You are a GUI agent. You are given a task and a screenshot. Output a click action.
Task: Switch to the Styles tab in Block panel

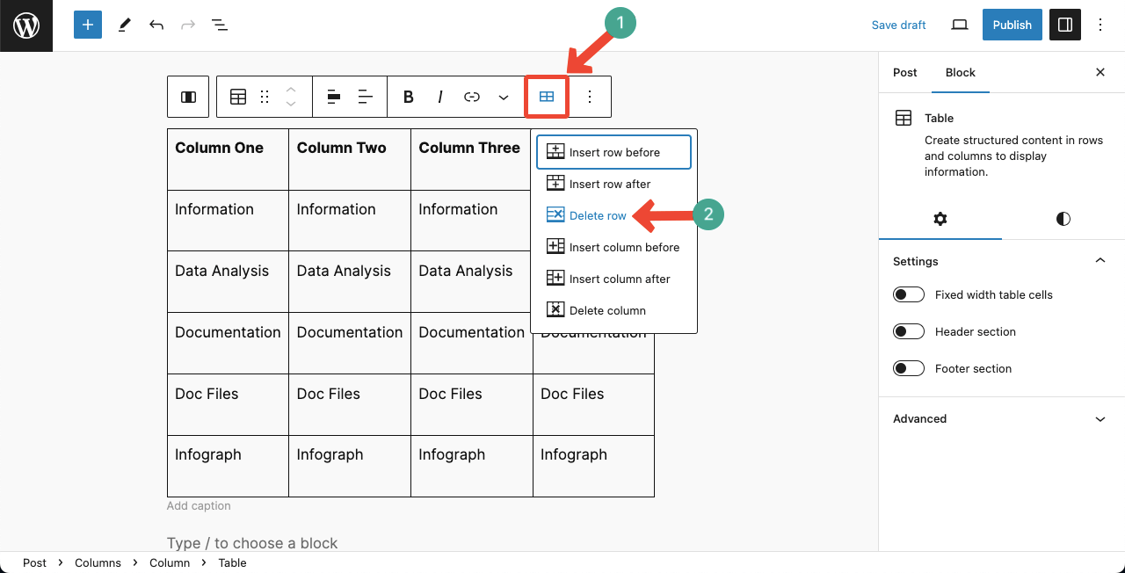coord(1063,219)
